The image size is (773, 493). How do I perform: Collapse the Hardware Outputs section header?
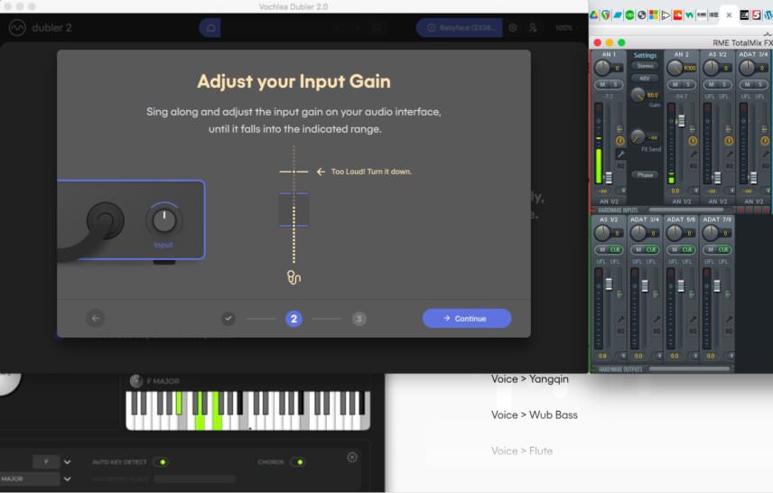tap(619, 369)
